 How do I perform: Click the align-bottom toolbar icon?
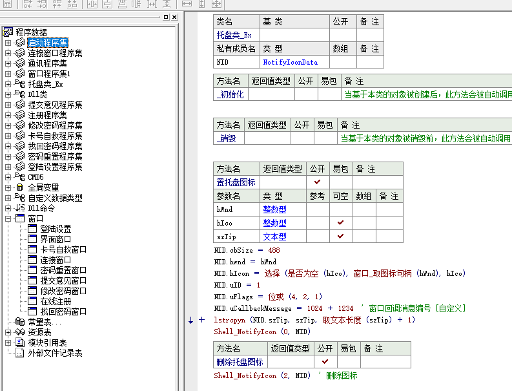pyautogui.click(x=72, y=4)
